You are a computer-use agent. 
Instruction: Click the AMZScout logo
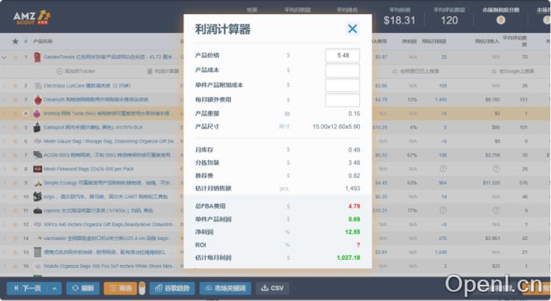click(32, 16)
